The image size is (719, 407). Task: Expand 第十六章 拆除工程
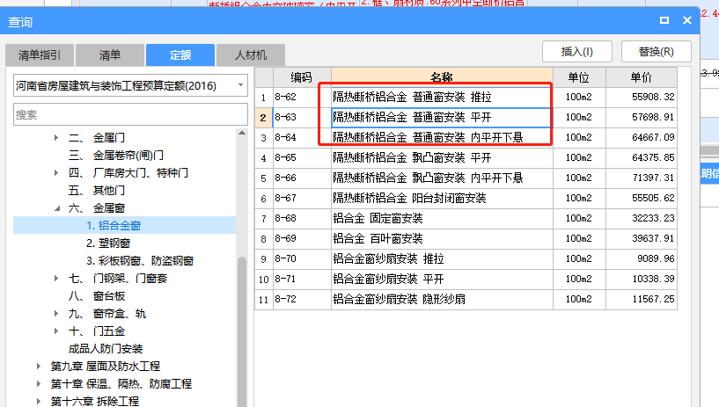tap(39, 402)
